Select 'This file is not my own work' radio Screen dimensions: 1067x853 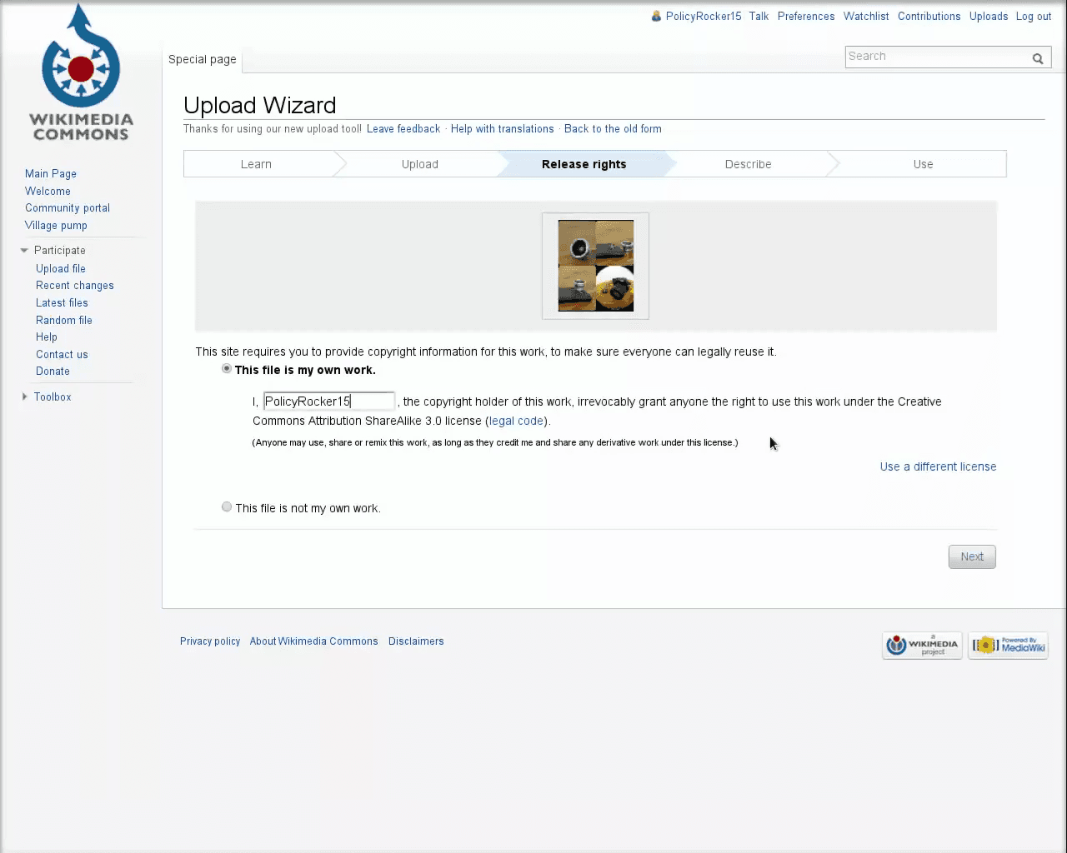click(x=227, y=506)
